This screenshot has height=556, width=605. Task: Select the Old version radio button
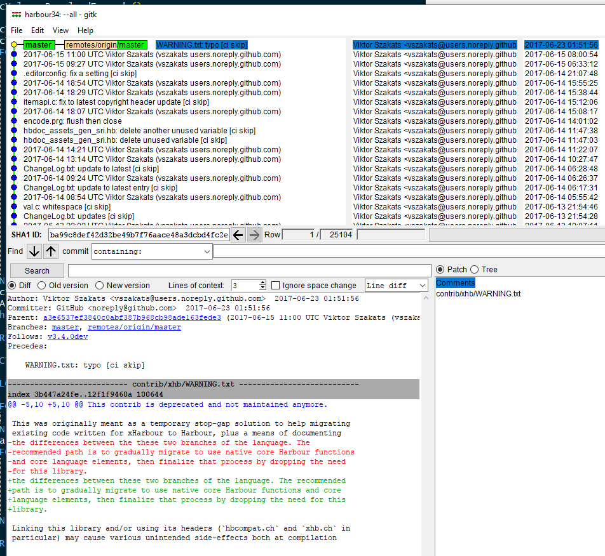42,286
